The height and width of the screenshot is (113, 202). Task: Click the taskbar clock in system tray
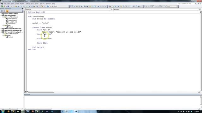pos(197,111)
